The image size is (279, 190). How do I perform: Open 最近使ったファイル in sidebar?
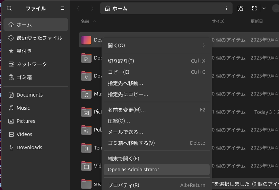point(39,38)
